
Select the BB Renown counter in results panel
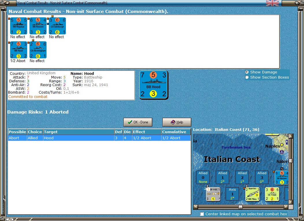pos(38,26)
